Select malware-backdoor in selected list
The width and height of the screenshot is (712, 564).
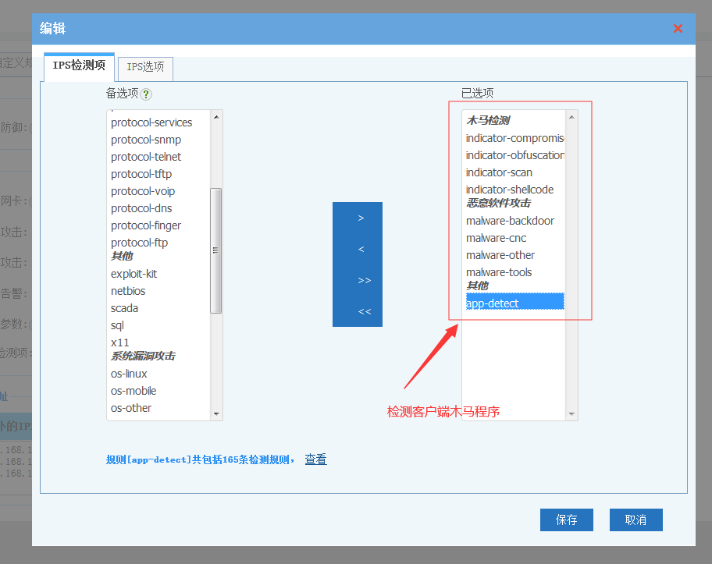(510, 221)
